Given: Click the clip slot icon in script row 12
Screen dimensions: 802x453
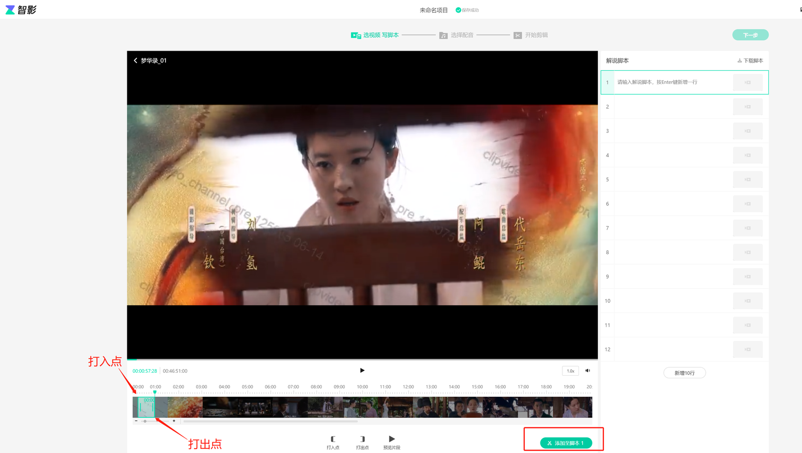Looking at the screenshot, I should click(748, 349).
